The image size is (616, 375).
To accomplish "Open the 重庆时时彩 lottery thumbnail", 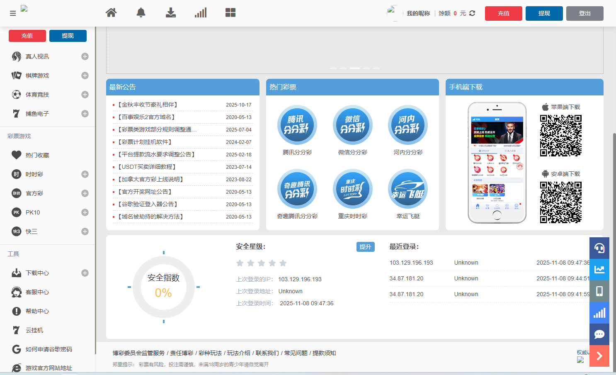I will [x=352, y=189].
